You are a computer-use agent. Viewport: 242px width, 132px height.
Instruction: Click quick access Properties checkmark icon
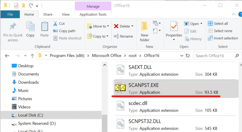[16, 6]
